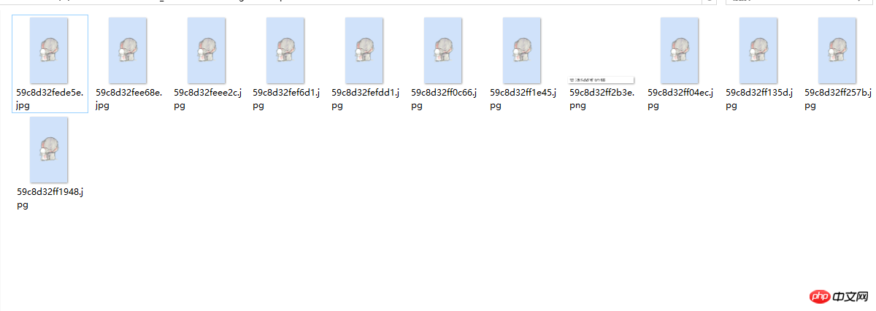Select the 59c8d32ff257b.jpg thumbnail
The height and width of the screenshot is (311, 876).
837,50
